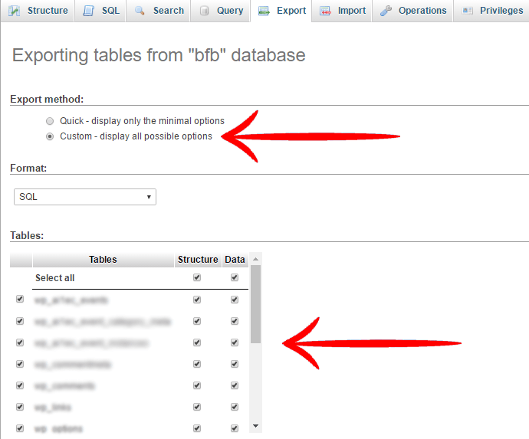Toggle Select all Structure checkbox

197,277
